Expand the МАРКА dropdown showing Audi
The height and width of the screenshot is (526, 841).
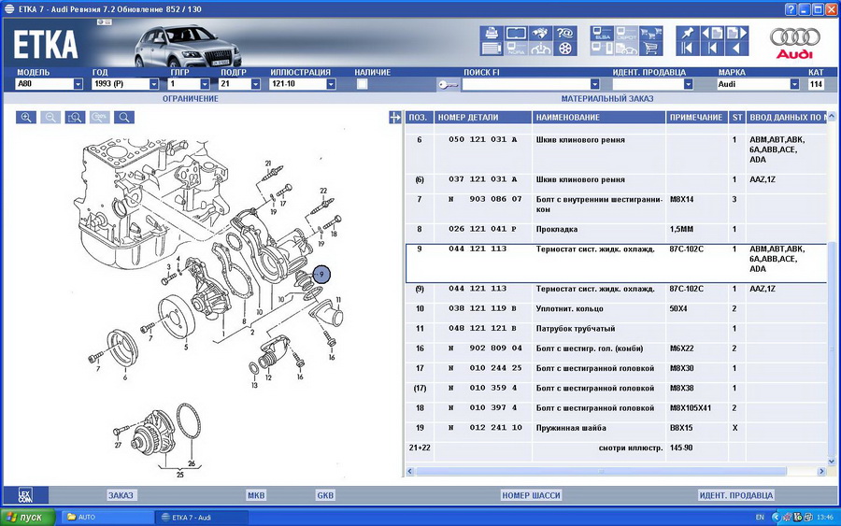[794, 84]
